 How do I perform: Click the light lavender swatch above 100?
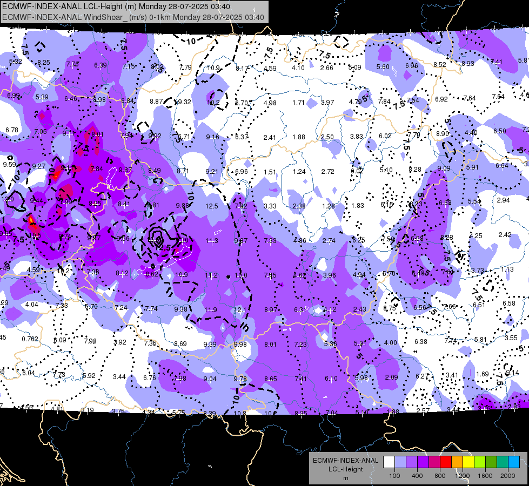pyautogui.click(x=400, y=462)
